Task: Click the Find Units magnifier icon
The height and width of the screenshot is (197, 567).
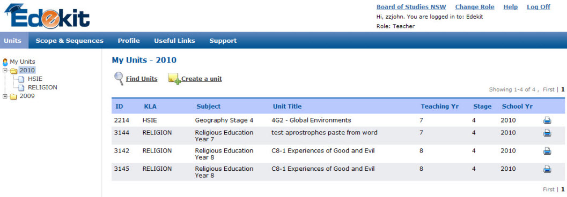Action: tap(119, 78)
